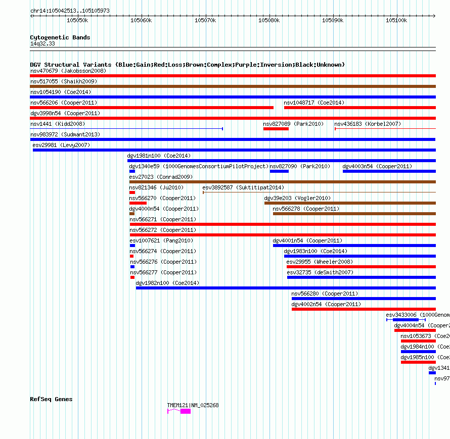Click the dgv1341 small blue bar
This screenshot has height=439, width=450.
(432, 373)
